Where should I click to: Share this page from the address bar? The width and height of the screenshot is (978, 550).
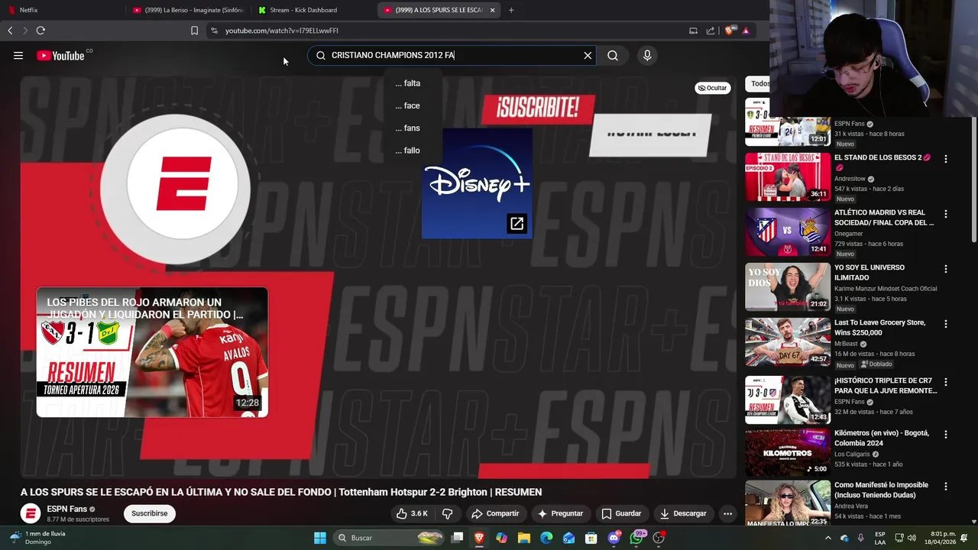coord(710,31)
